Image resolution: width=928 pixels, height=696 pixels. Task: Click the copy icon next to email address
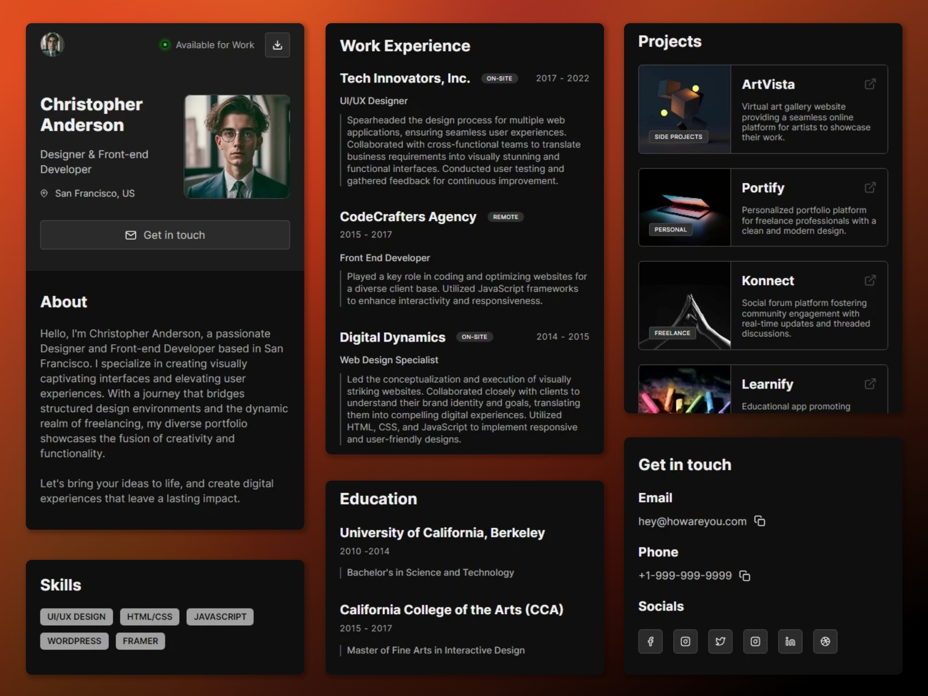coord(760,521)
